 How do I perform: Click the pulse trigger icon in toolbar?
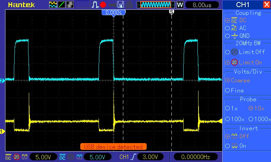pos(95,5)
